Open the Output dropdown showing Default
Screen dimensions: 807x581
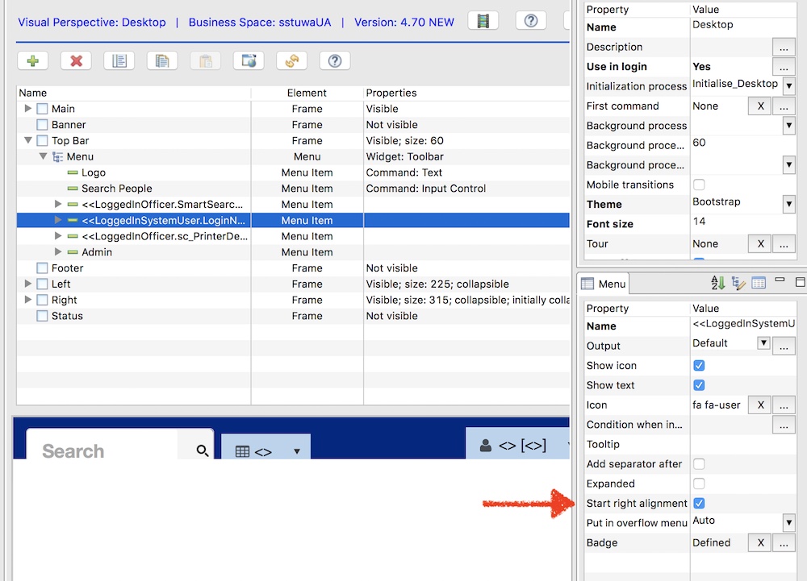[x=763, y=343]
